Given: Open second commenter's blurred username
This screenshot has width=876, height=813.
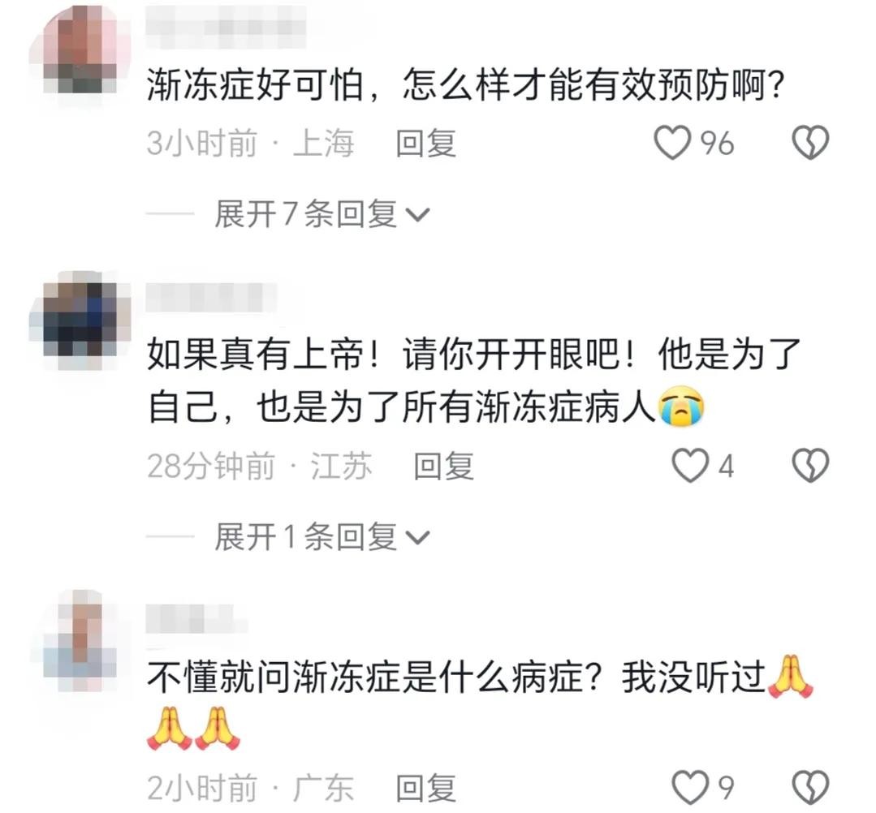Looking at the screenshot, I should pyautogui.click(x=211, y=297).
